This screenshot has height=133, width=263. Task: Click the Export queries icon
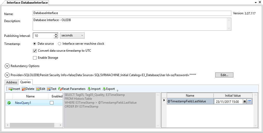click(104, 89)
